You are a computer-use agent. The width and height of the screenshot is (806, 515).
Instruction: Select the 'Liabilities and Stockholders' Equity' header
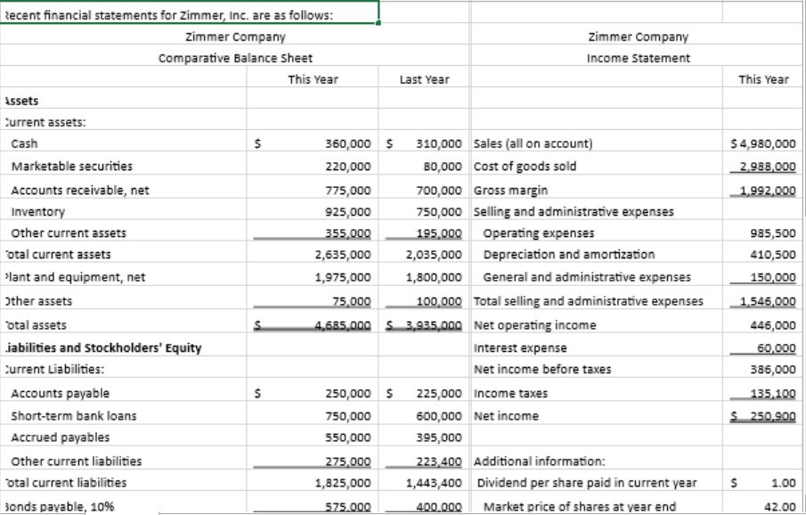[86, 347]
